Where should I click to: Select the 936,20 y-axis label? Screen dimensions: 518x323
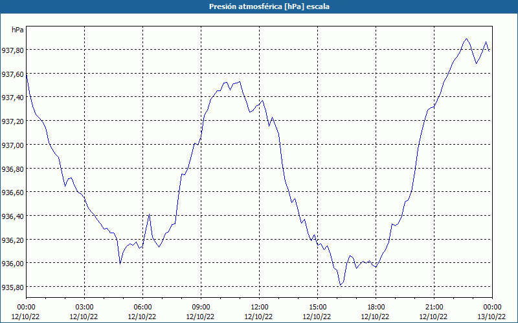coord(12,240)
